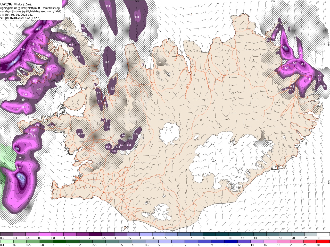
Task: Click the 1.0 value on the map
Action: coord(25,94)
